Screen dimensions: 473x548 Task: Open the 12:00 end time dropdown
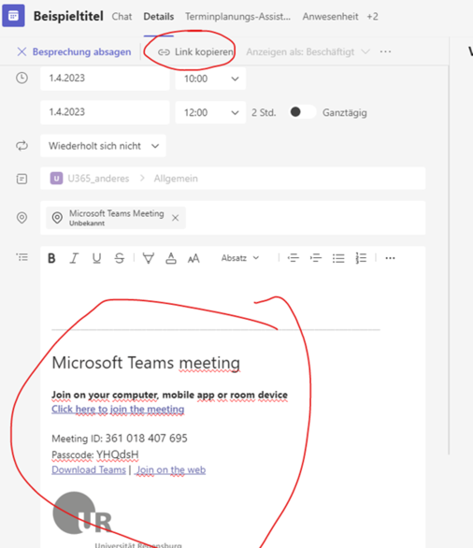coord(210,112)
